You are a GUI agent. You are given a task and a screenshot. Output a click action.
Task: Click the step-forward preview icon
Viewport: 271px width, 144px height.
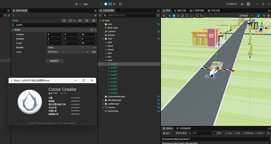(114, 4)
